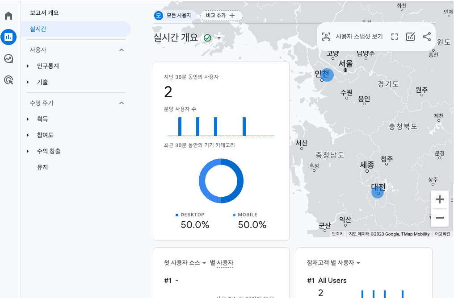Click the share report icon
This screenshot has width=454, height=298.
click(x=426, y=37)
